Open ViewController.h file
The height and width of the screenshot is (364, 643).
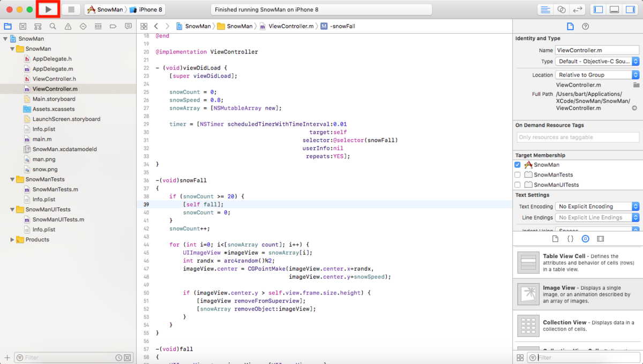click(54, 79)
